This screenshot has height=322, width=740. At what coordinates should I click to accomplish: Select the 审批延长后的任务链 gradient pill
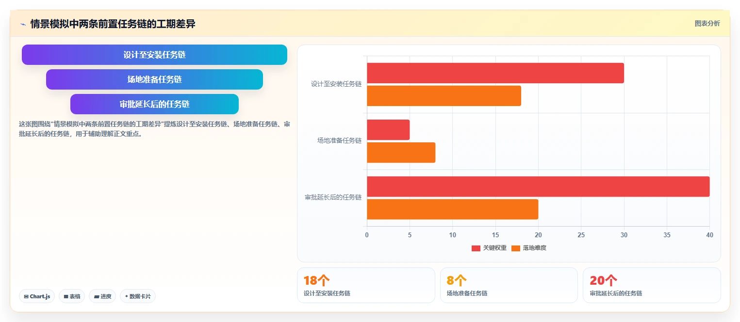pyautogui.click(x=154, y=104)
